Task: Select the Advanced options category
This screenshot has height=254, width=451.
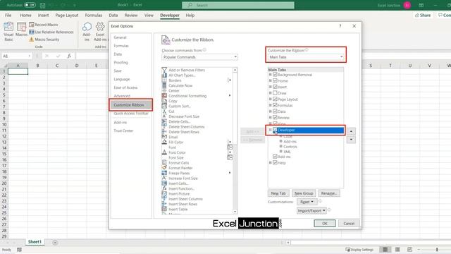Action: [x=122, y=96]
